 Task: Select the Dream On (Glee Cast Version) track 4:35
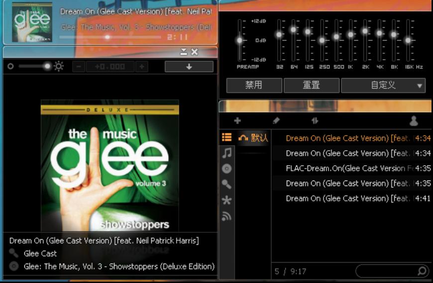pyautogui.click(x=352, y=183)
